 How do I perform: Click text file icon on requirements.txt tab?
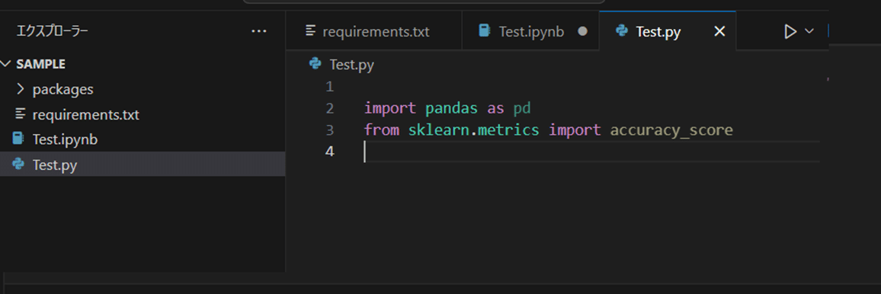click(x=310, y=31)
